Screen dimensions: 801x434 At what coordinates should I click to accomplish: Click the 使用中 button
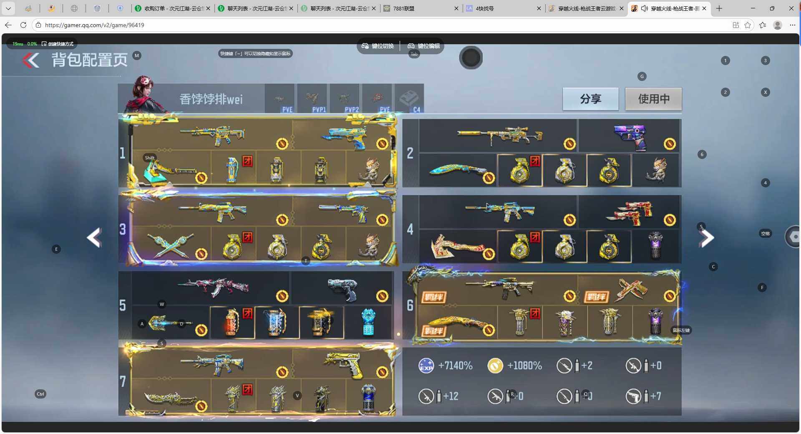tap(653, 99)
